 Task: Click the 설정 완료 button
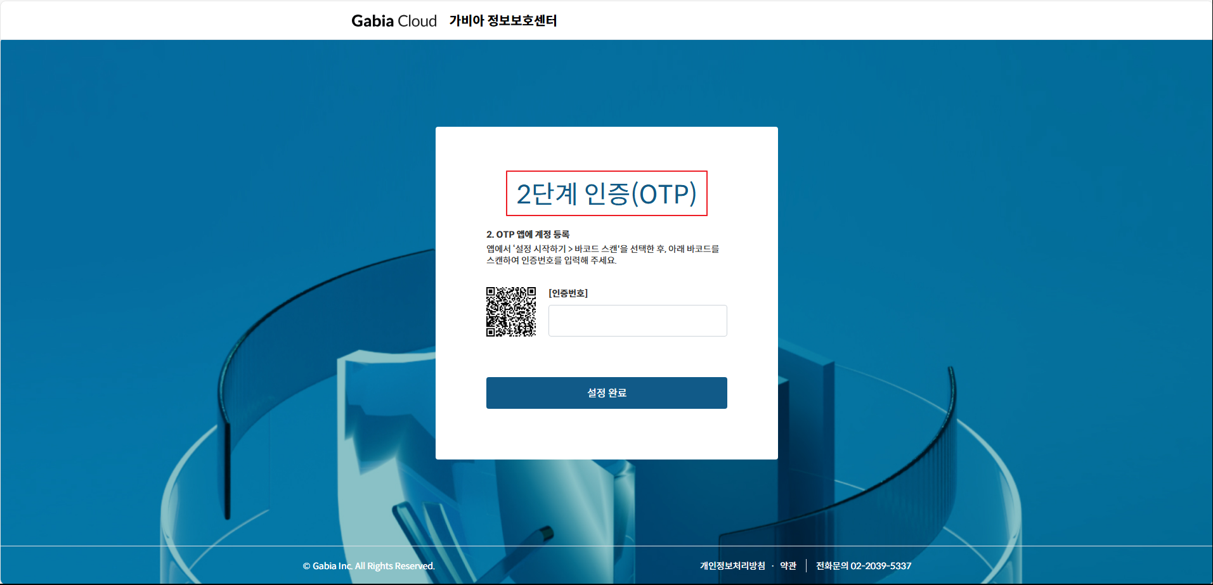coord(606,393)
